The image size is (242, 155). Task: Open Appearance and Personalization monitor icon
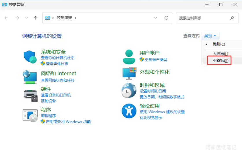(x=129, y=73)
